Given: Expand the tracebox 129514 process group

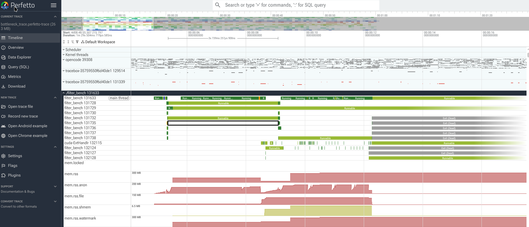Looking at the screenshot, I should coord(64,71).
